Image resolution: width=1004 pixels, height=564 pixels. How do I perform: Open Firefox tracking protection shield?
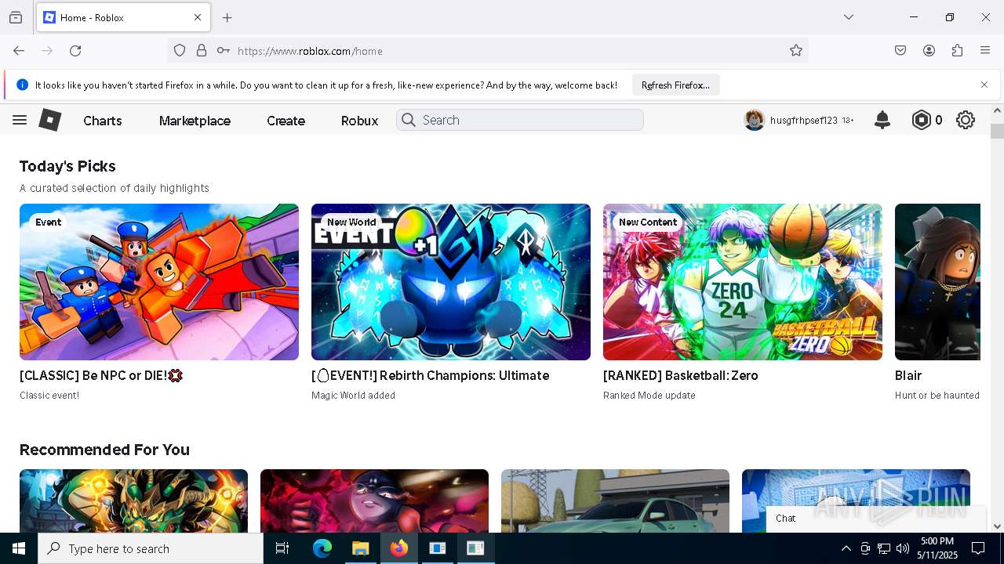pyautogui.click(x=180, y=51)
